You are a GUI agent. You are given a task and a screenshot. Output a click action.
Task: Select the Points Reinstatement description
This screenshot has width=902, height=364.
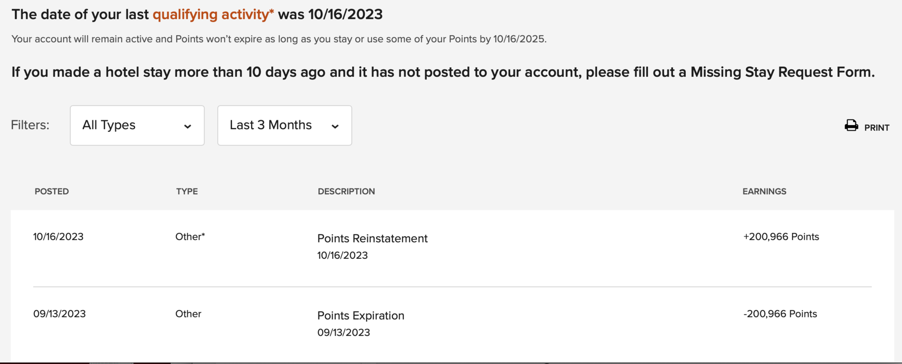[x=372, y=238]
